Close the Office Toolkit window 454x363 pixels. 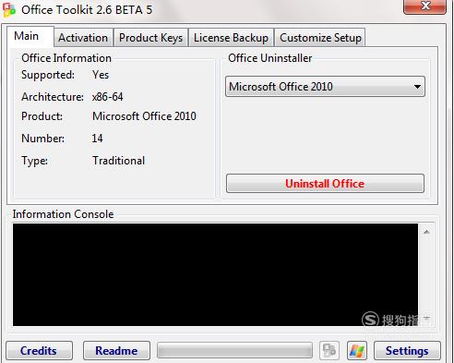[424, 6]
